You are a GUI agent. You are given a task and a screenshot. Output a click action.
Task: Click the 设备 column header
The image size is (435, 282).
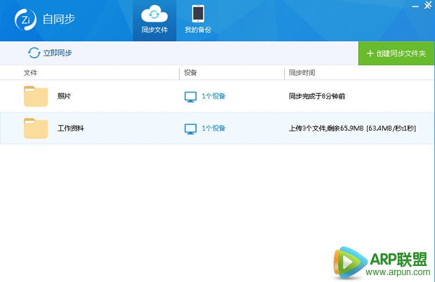tap(191, 73)
